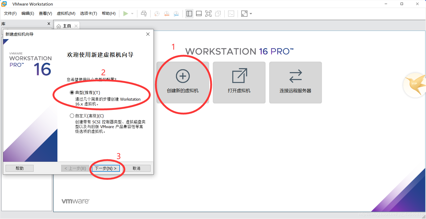Viewport: 426px width, 219px height.
Task: Open the 帮助(H) menu
Action: 109,13
